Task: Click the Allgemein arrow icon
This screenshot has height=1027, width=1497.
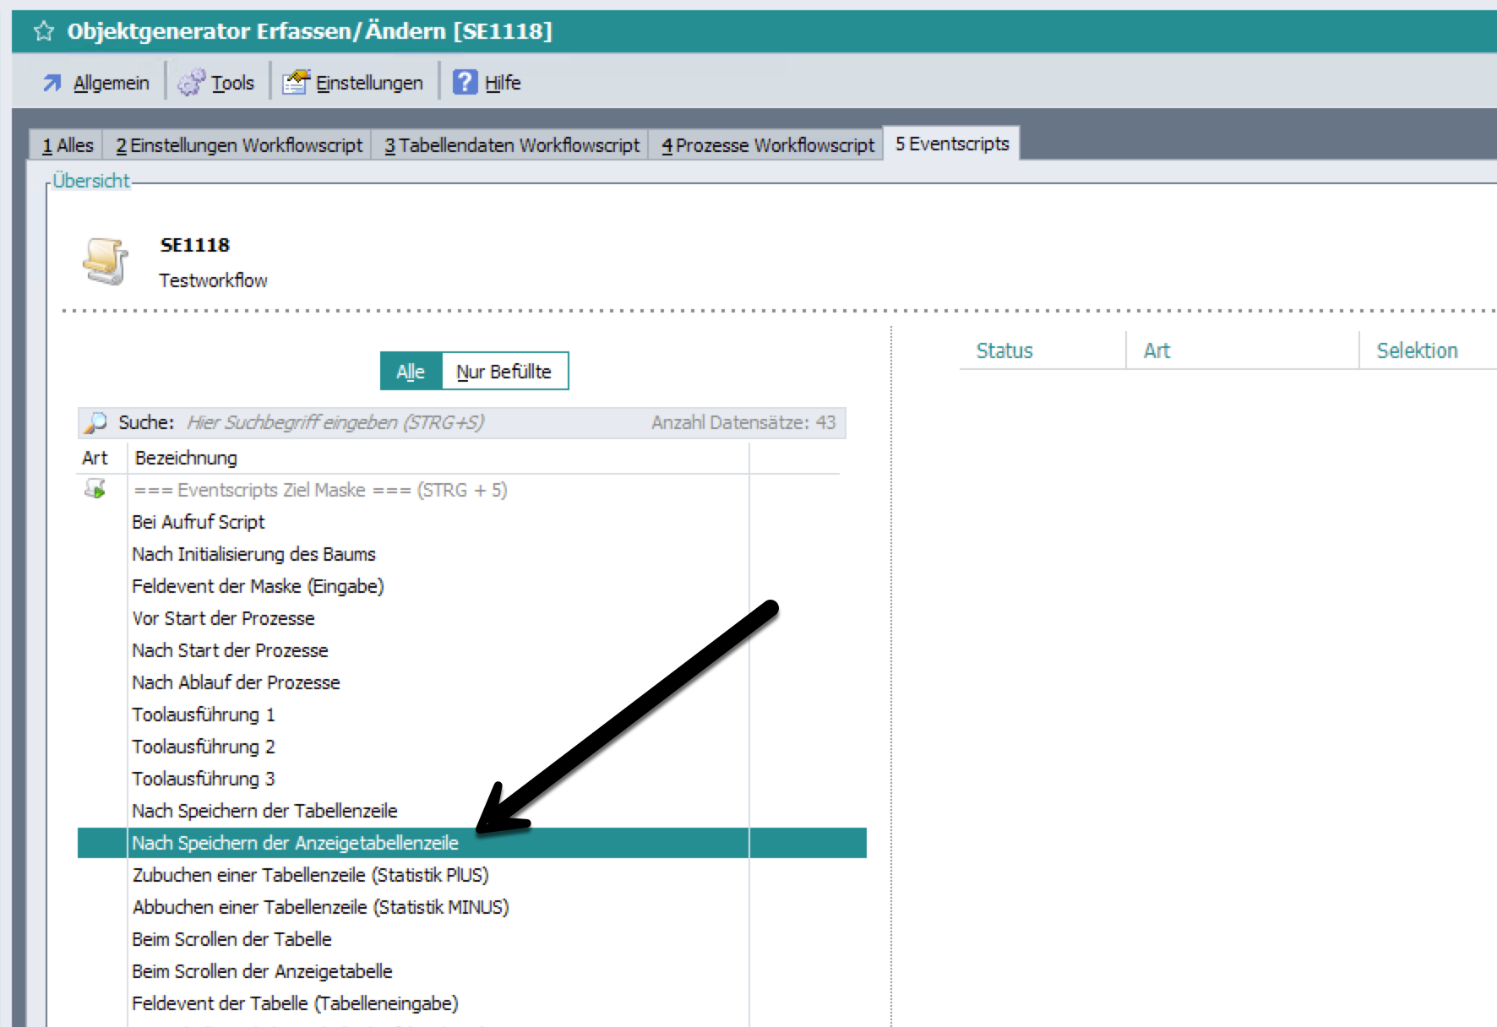Action: click(52, 83)
